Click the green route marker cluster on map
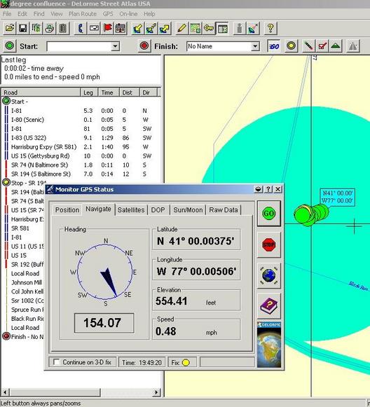The height and width of the screenshot is (407, 370). click(311, 214)
